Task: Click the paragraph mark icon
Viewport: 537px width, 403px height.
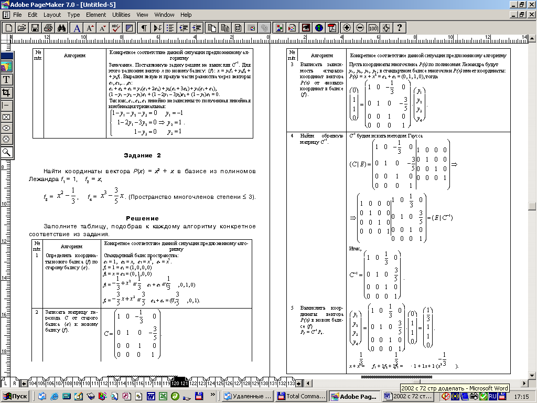Action: [144, 28]
